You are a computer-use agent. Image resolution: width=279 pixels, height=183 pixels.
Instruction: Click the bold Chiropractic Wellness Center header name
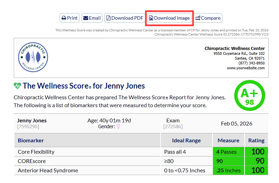coord(235,48)
